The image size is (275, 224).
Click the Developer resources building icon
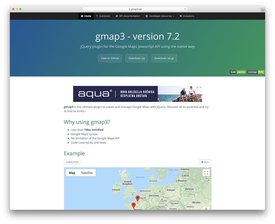(146, 16)
